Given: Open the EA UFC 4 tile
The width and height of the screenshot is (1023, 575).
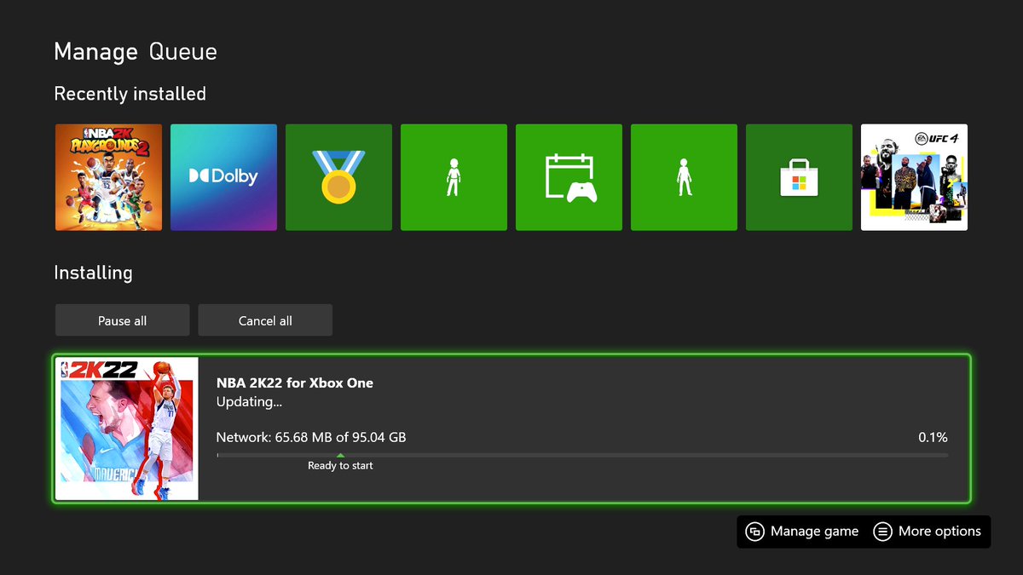Looking at the screenshot, I should [x=914, y=177].
